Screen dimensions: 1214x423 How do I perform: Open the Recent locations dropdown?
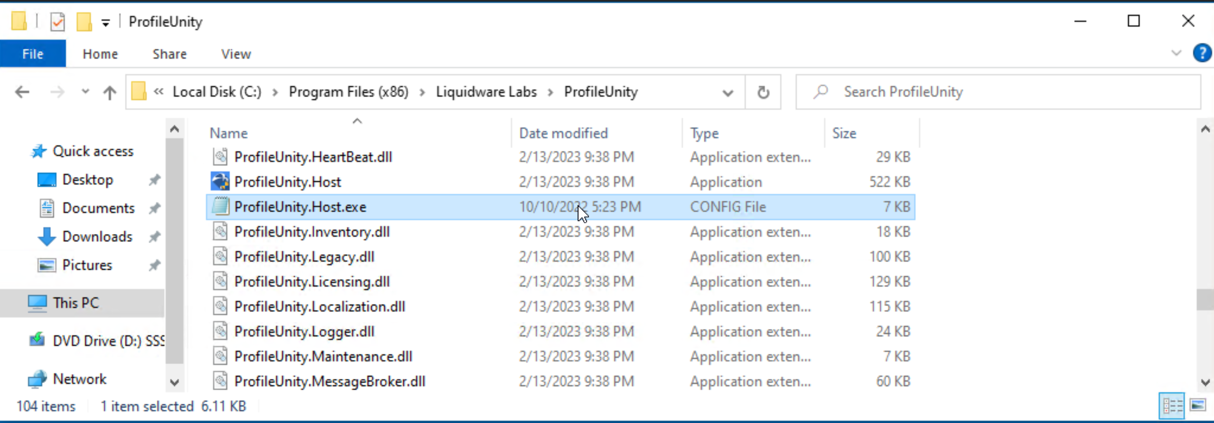[85, 91]
